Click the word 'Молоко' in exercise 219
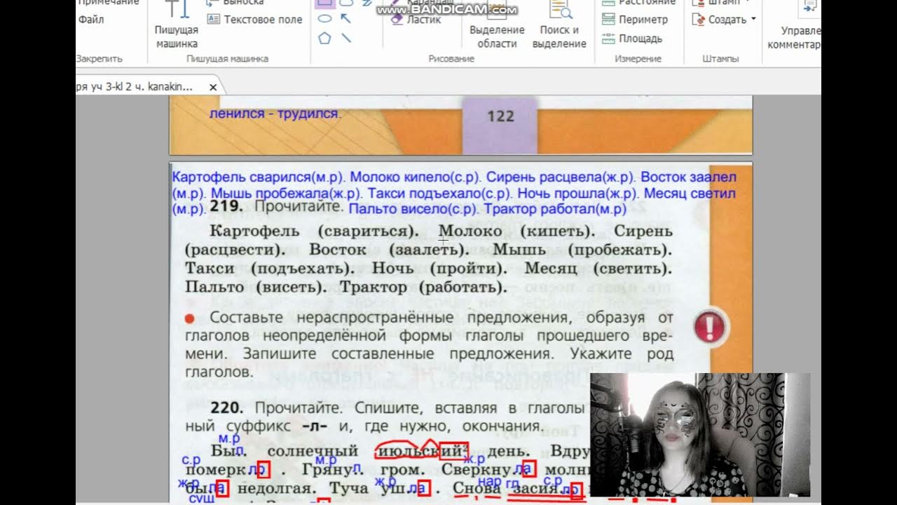The image size is (897, 505). point(470,231)
